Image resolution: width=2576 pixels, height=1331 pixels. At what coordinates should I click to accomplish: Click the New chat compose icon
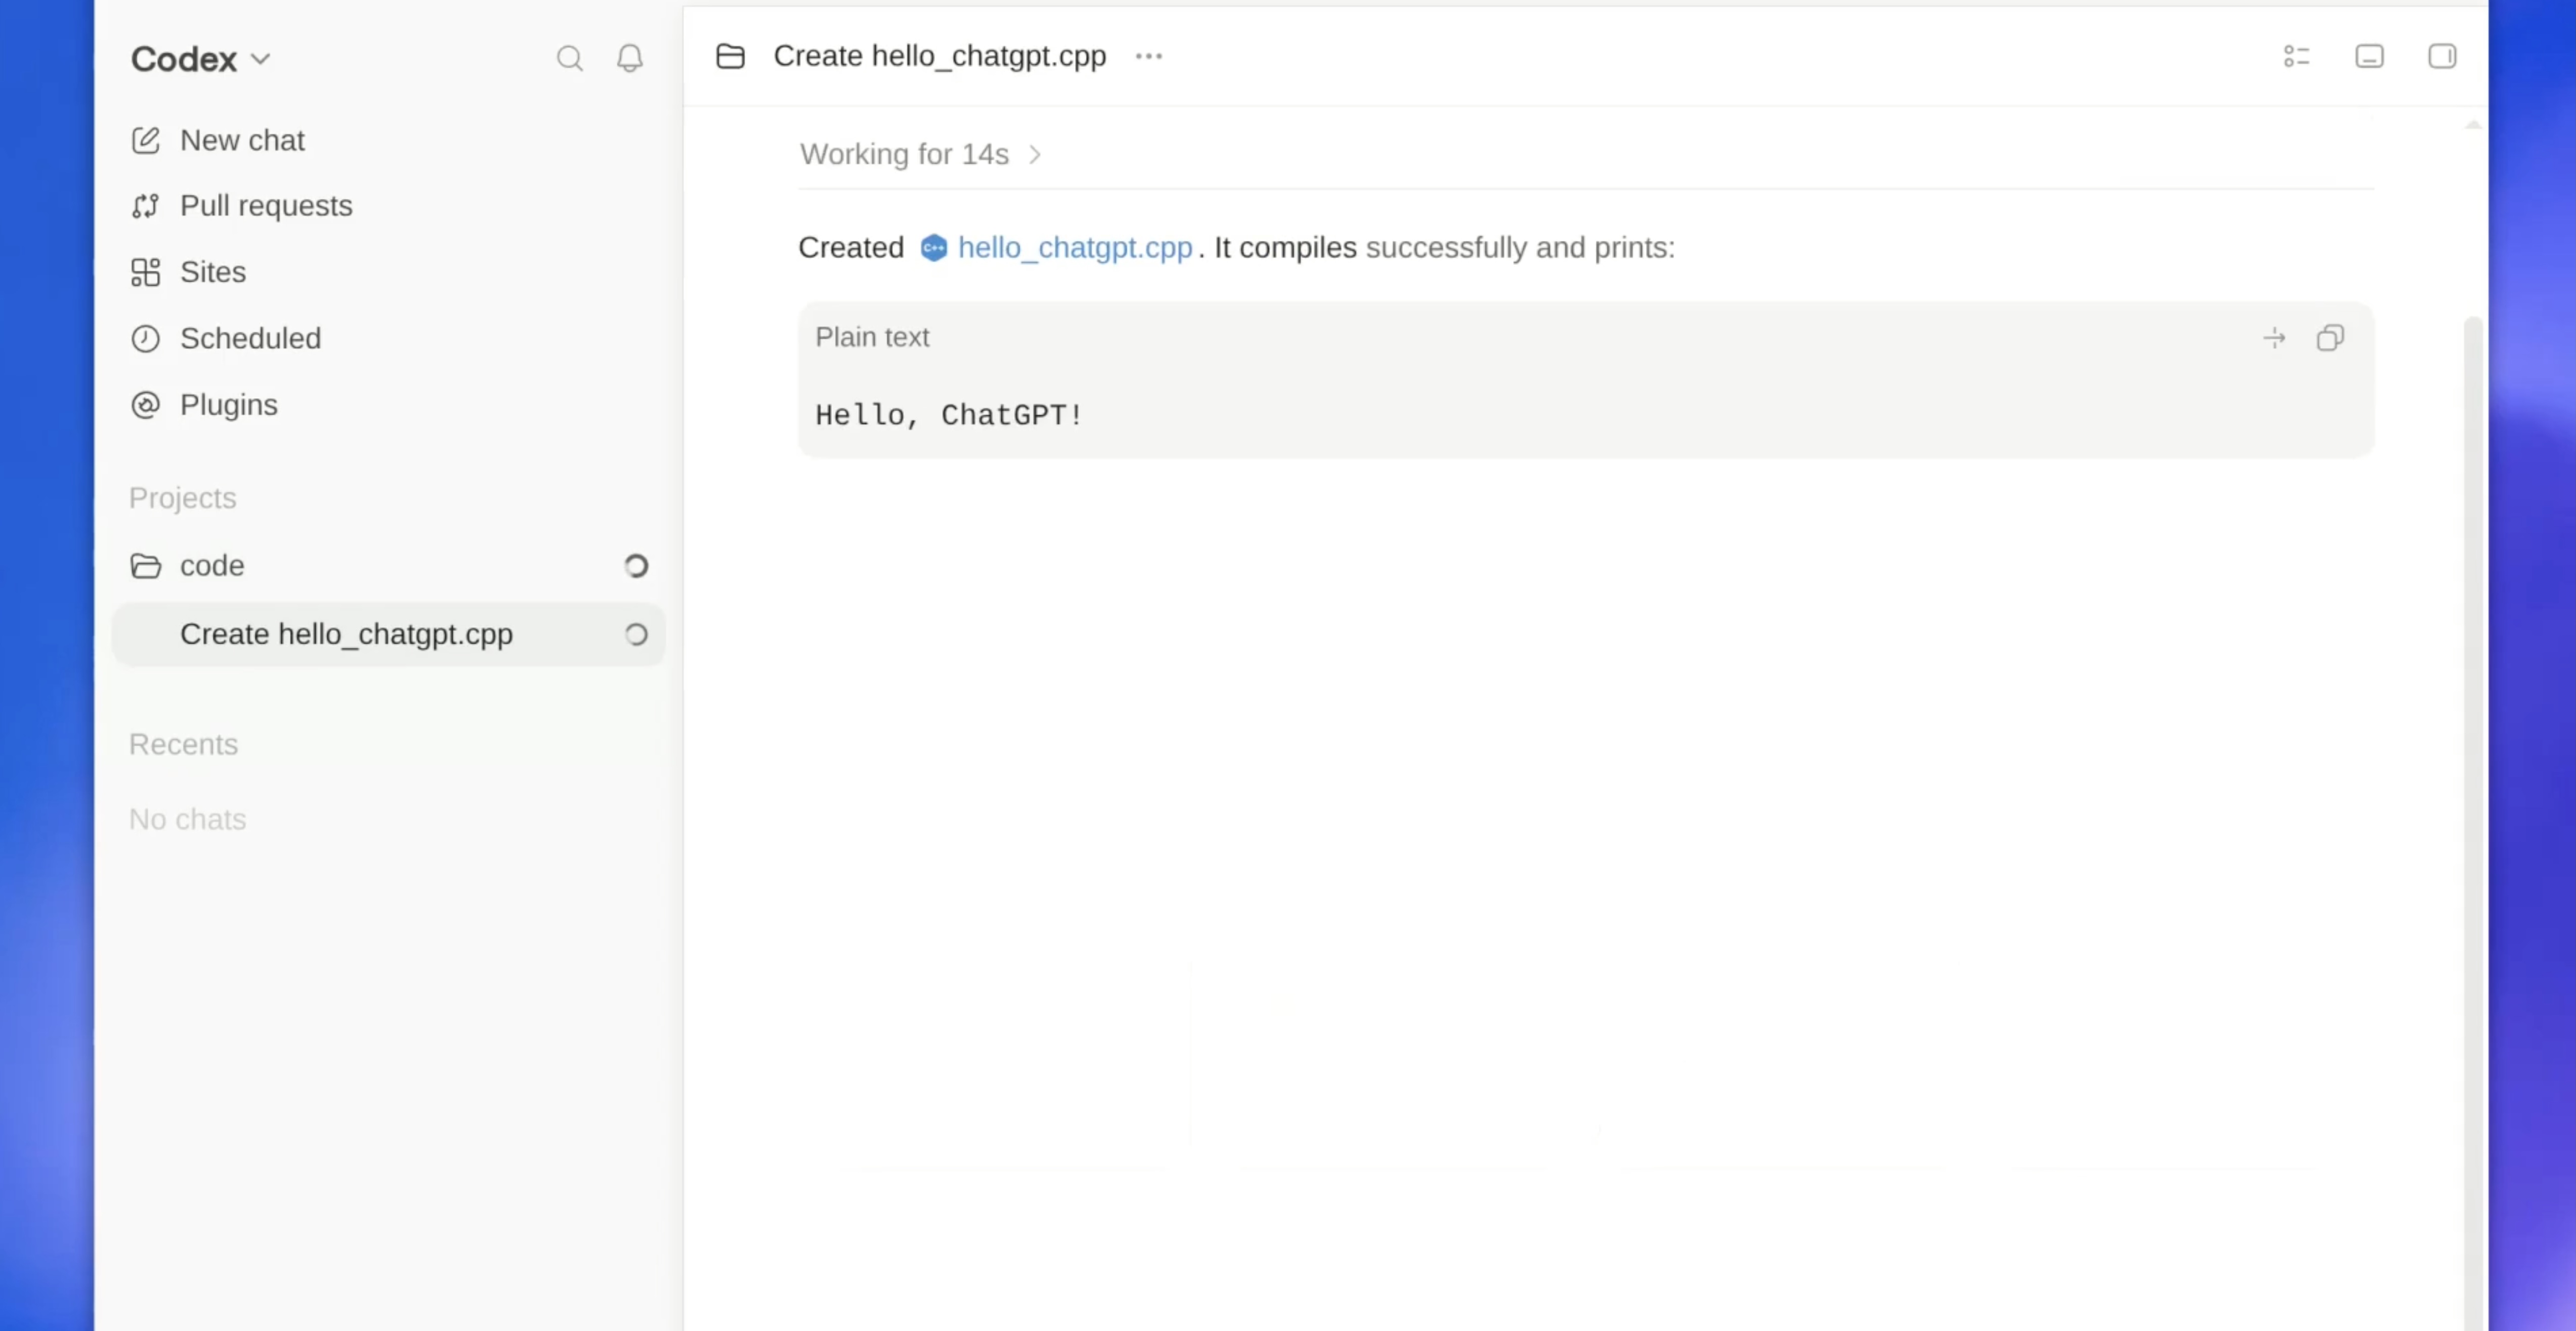[146, 140]
